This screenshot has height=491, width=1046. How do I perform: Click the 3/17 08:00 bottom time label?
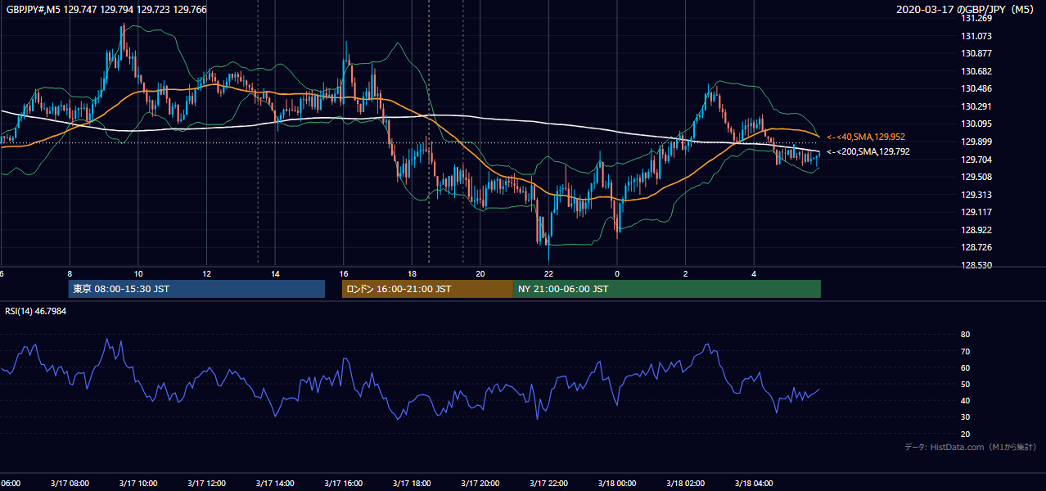coord(70,483)
